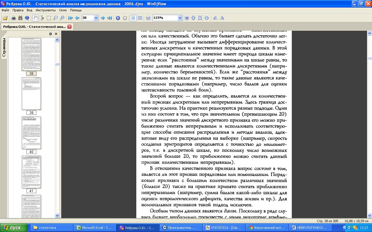Viewport: 372px width, 232px height.
Task: Click the пуск Start button
Action: (x=14, y=228)
